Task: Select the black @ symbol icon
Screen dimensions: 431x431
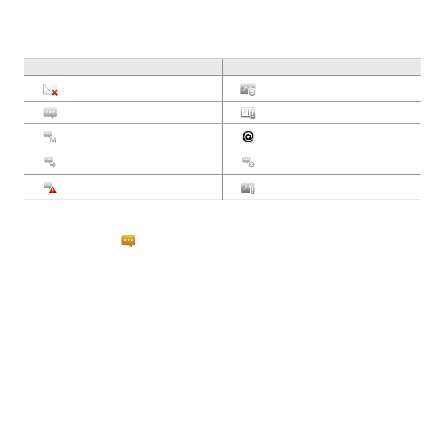Action: coord(248,137)
